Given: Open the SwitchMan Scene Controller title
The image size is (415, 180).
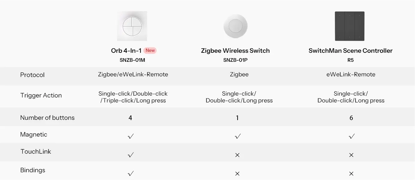Looking at the screenshot, I should coord(351,51).
